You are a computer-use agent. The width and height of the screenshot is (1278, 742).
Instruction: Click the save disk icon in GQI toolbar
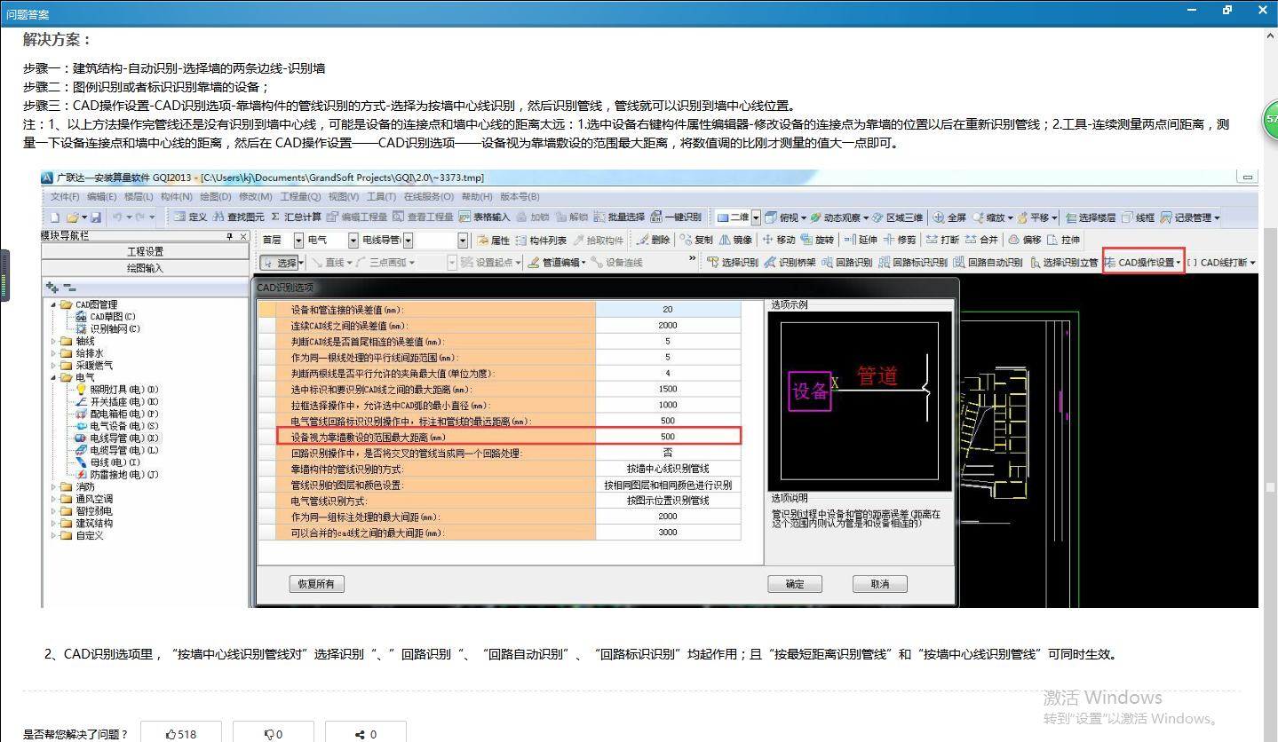click(x=95, y=217)
